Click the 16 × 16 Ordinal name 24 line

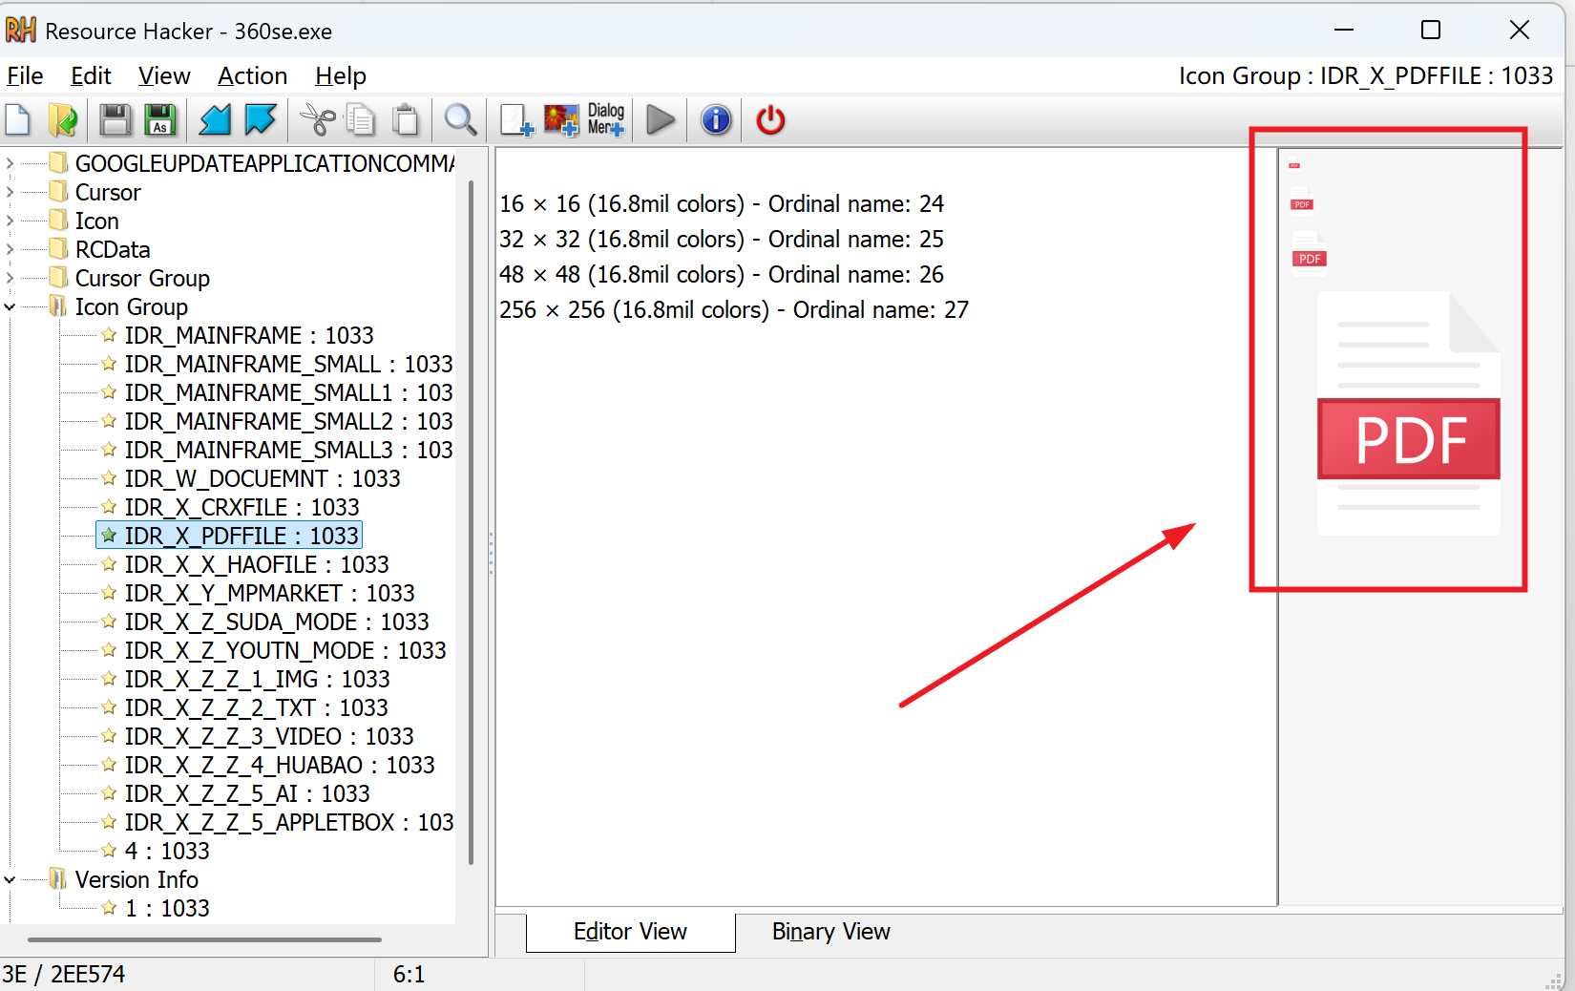722,203
